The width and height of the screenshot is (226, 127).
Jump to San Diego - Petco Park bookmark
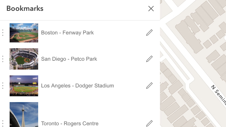click(x=69, y=59)
